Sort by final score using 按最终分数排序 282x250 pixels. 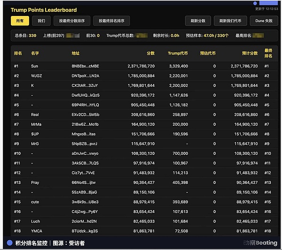pyautogui.click(x=72, y=21)
